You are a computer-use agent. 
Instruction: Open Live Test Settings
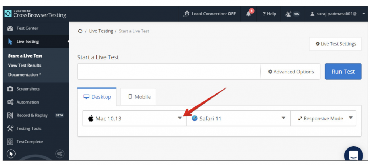(335, 44)
